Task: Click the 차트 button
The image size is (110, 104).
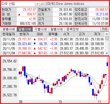Action: 105,29
